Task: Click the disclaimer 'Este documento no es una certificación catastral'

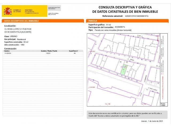Action: 127,115
